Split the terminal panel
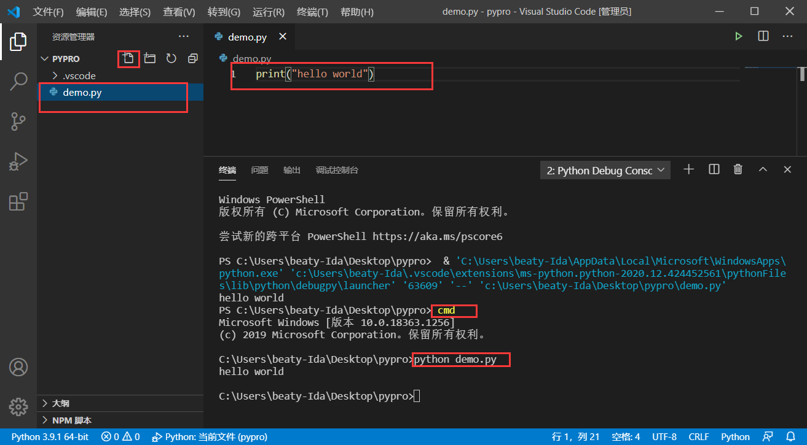Image resolution: width=807 pixels, height=445 pixels. point(714,170)
